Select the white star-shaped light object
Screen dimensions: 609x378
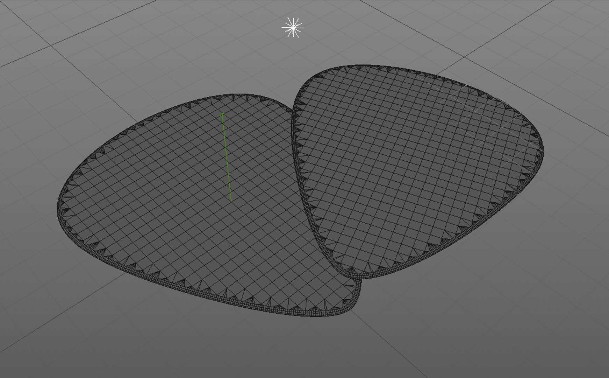pyautogui.click(x=293, y=27)
